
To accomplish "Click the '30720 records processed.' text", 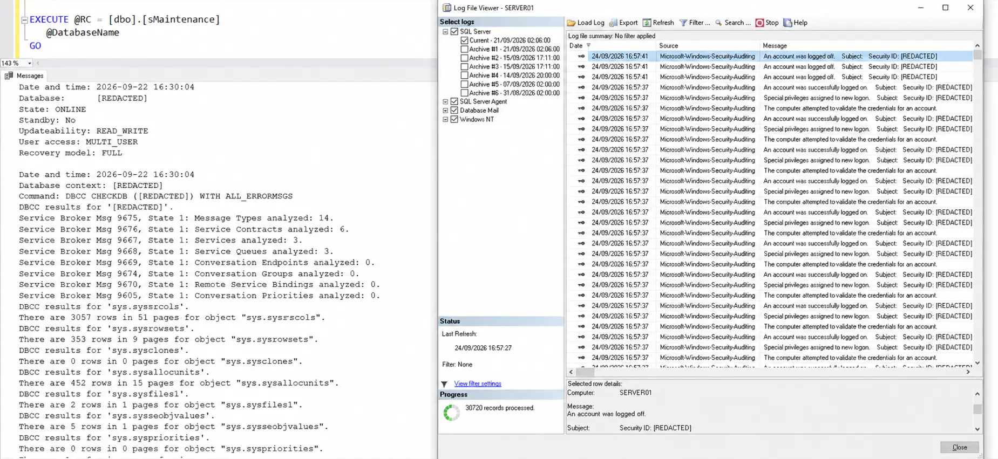I will (500, 408).
